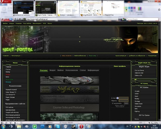Click the E-mail login input field
This screenshot has width=161, height=129.
pos(124,98)
